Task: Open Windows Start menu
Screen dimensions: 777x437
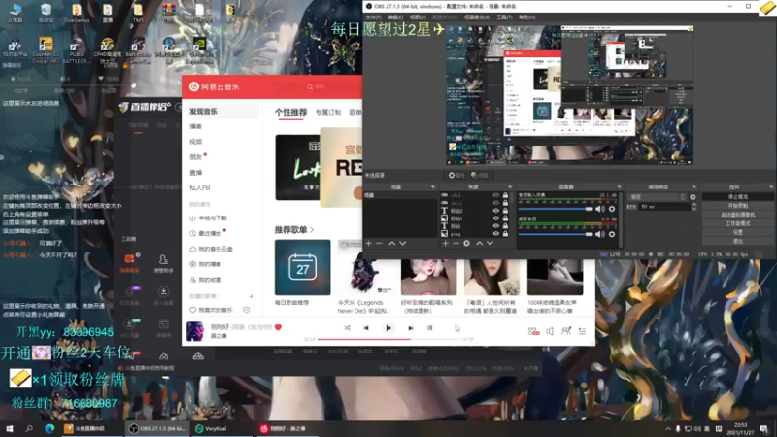Action: tap(10, 428)
